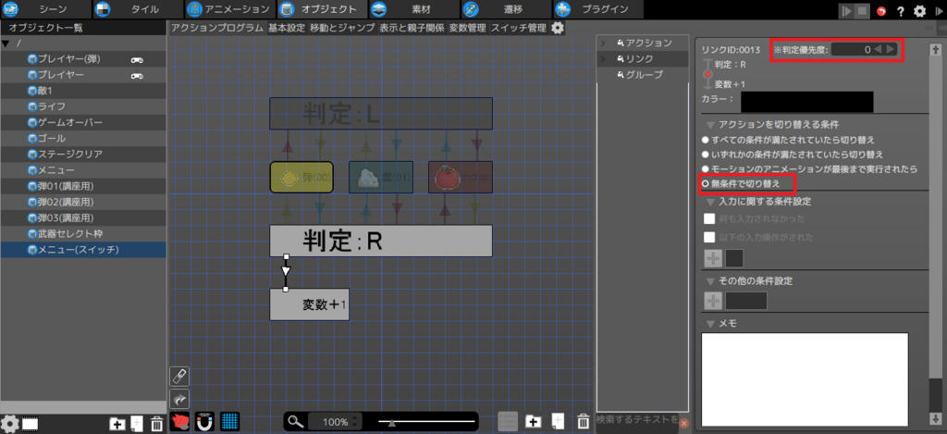Add a new item with action list page icon

[558, 421]
